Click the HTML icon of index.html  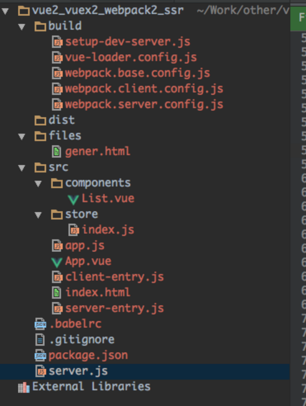pos(57,293)
